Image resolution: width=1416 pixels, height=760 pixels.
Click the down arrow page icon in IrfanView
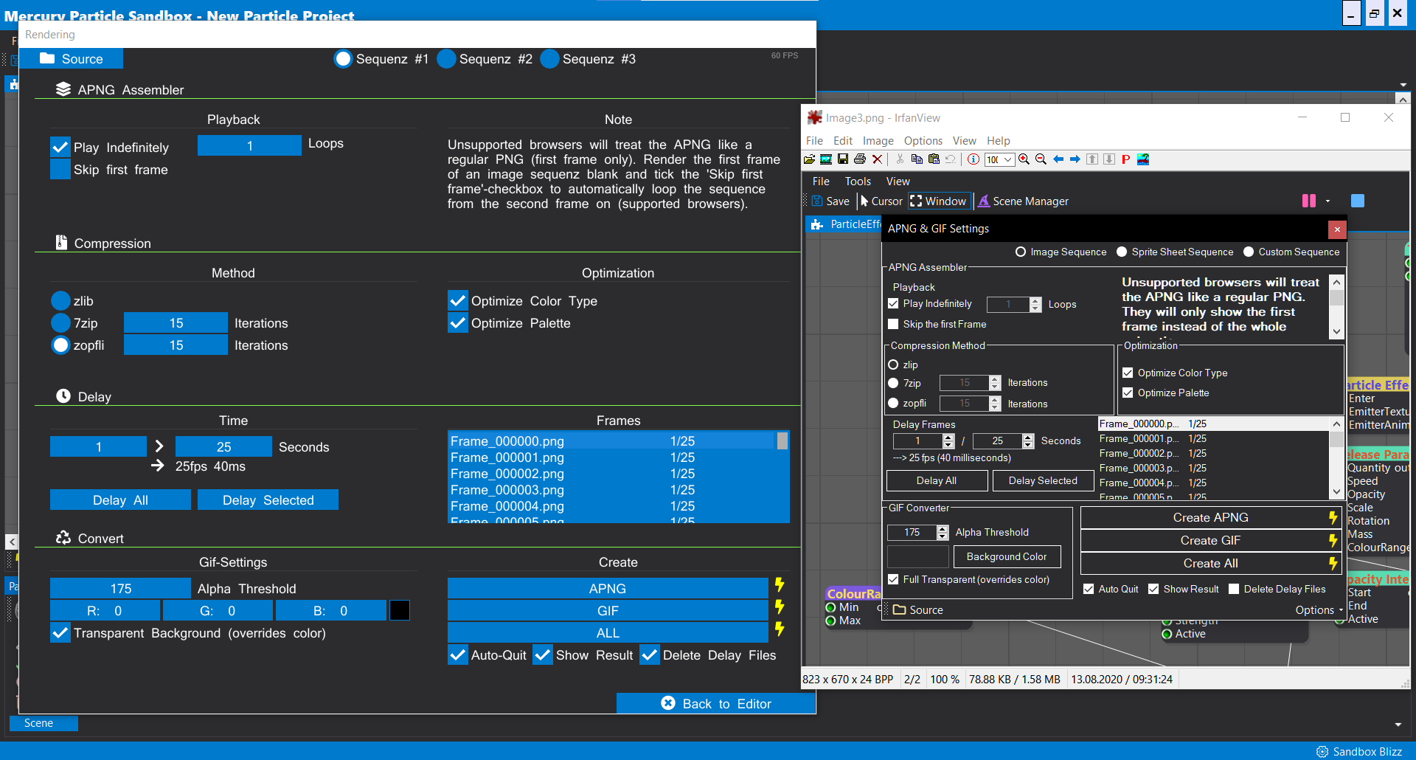pyautogui.click(x=1109, y=159)
